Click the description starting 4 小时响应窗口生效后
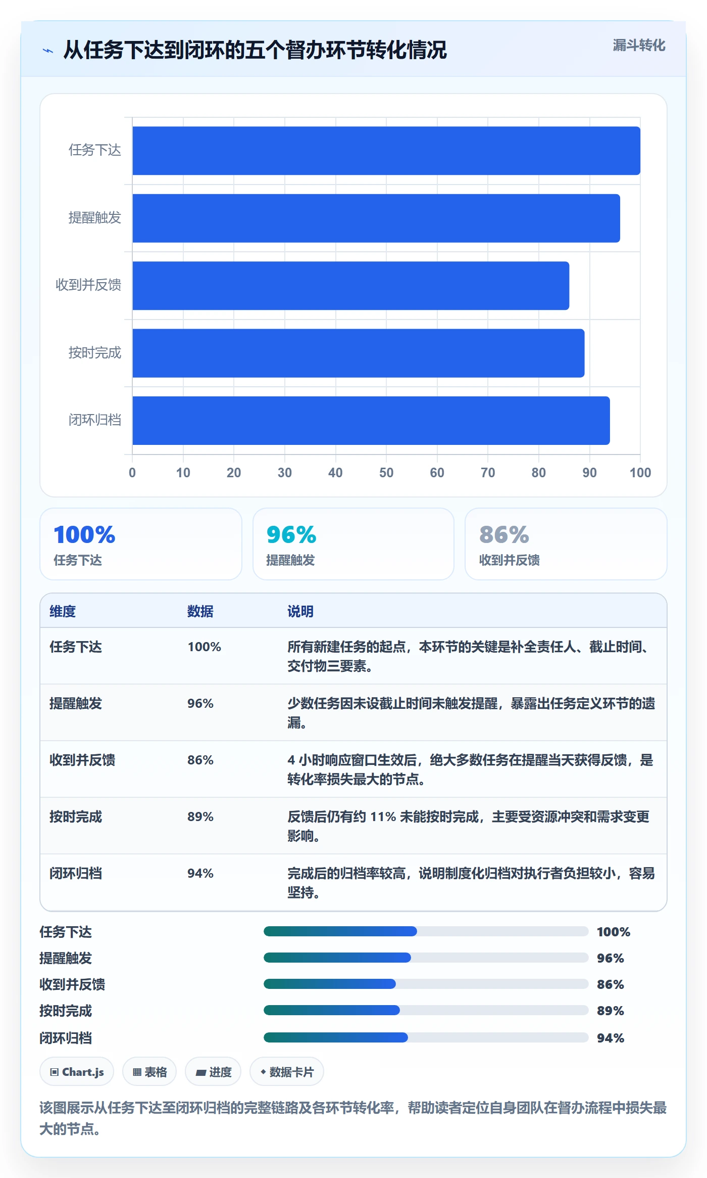 click(471, 769)
